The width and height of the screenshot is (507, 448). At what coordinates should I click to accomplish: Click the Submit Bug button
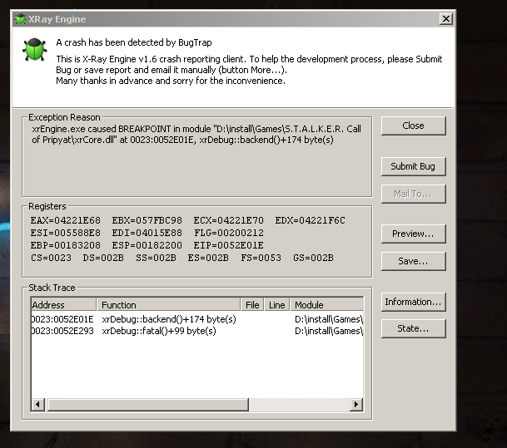point(413,166)
